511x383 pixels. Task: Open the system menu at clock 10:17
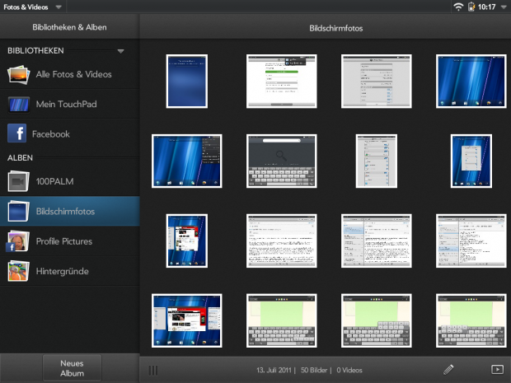(487, 7)
